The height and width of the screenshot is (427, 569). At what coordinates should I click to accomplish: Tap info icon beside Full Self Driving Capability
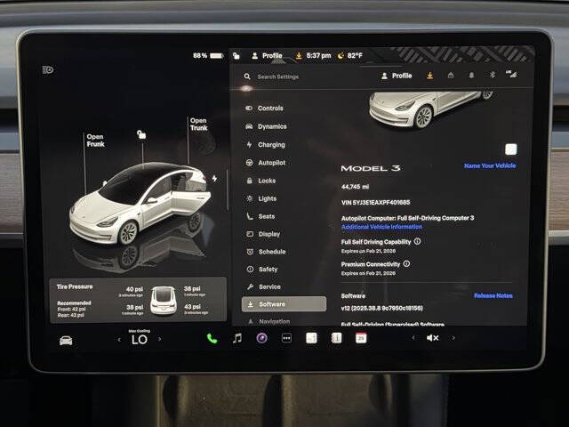(417, 241)
